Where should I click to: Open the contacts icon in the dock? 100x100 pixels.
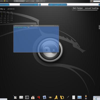pos(15,97)
